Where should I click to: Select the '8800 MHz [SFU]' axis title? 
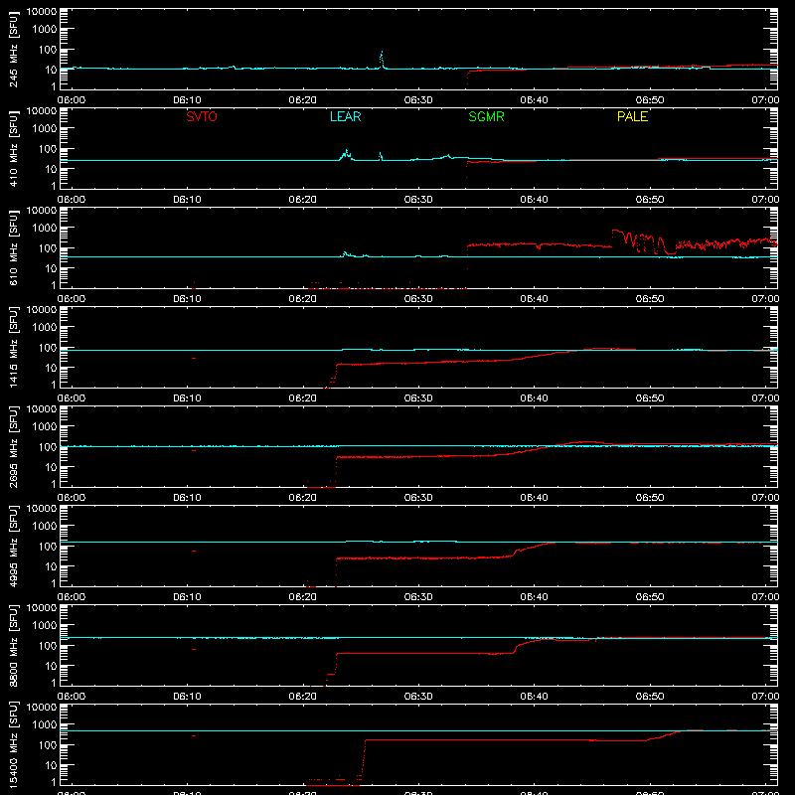[x=13, y=645]
